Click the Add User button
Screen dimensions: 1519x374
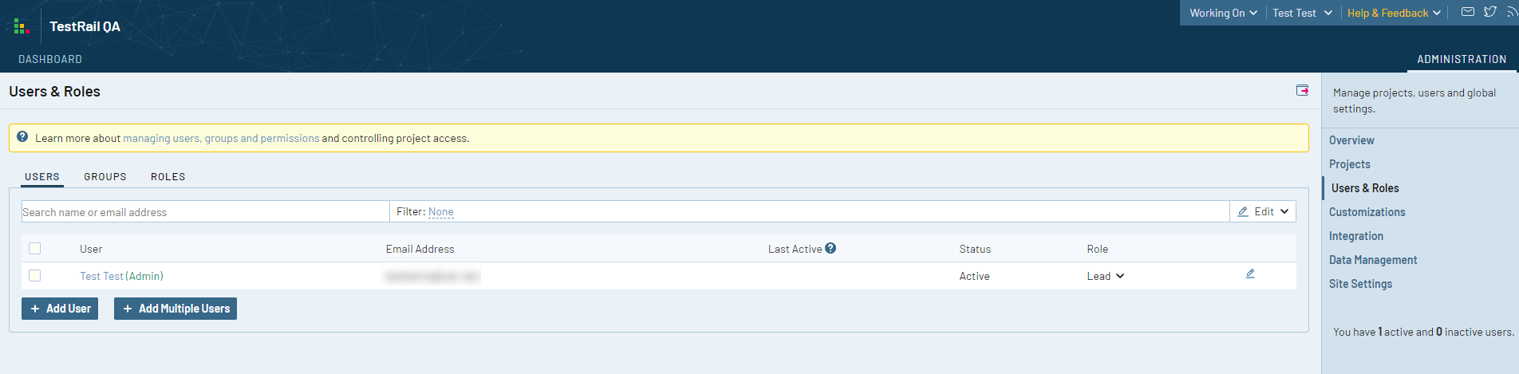(x=60, y=309)
